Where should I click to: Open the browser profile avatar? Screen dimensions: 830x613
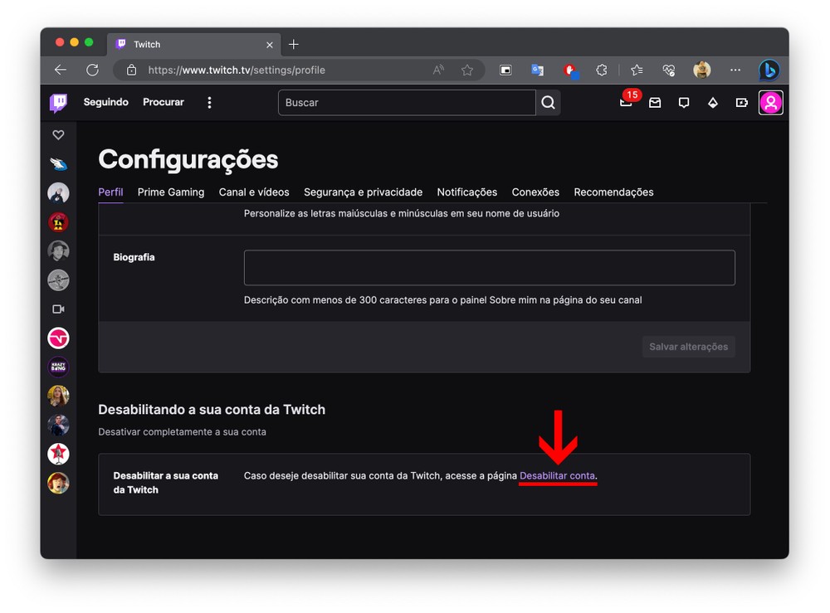(x=702, y=70)
